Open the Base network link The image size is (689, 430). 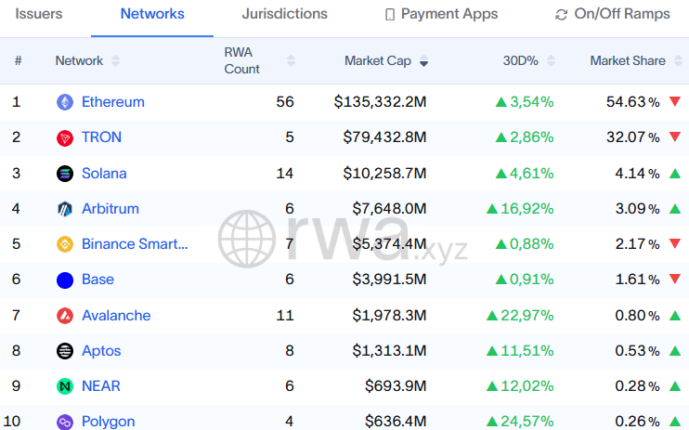tap(98, 280)
